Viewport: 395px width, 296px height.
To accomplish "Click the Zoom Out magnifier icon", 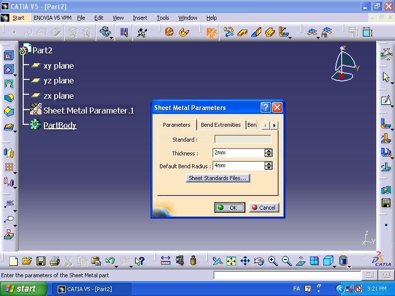I will [286, 261].
